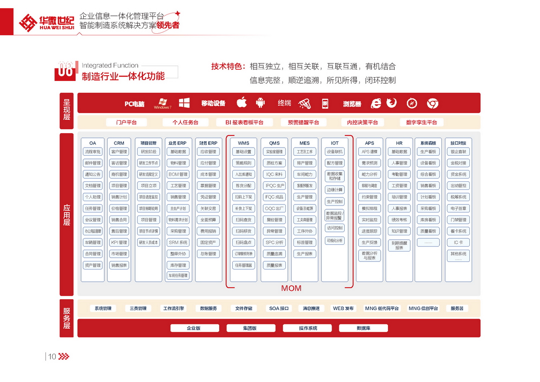The width and height of the screenshot is (540, 382).
Task: Click the 业务 ERP column header
Action: pyautogui.click(x=177, y=143)
